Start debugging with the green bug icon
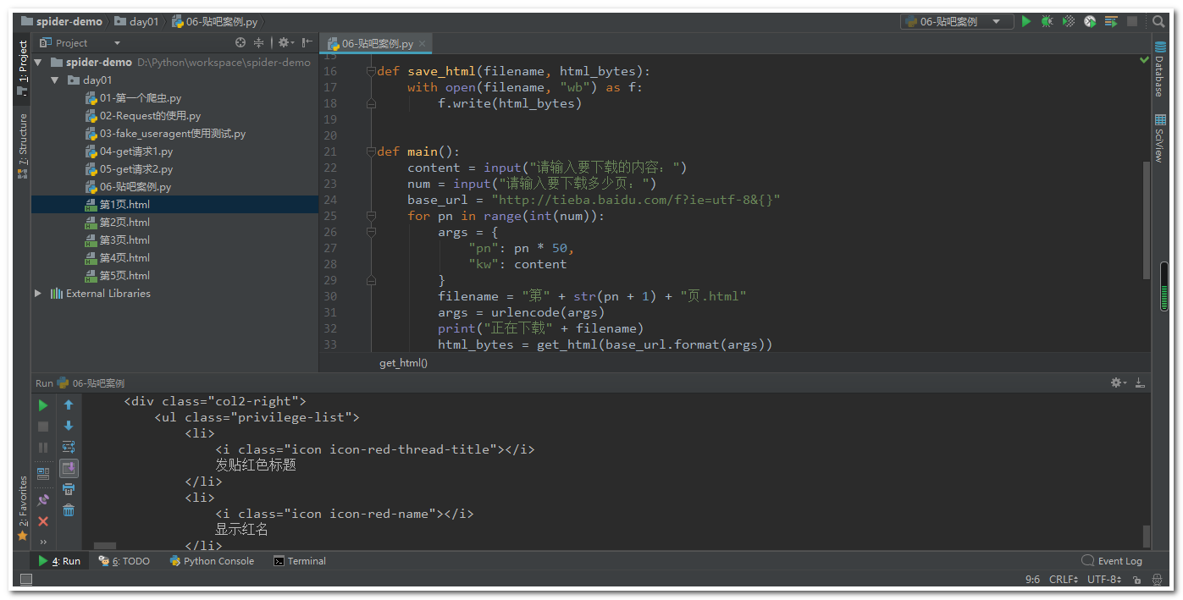1183x600 pixels. coord(1048,21)
